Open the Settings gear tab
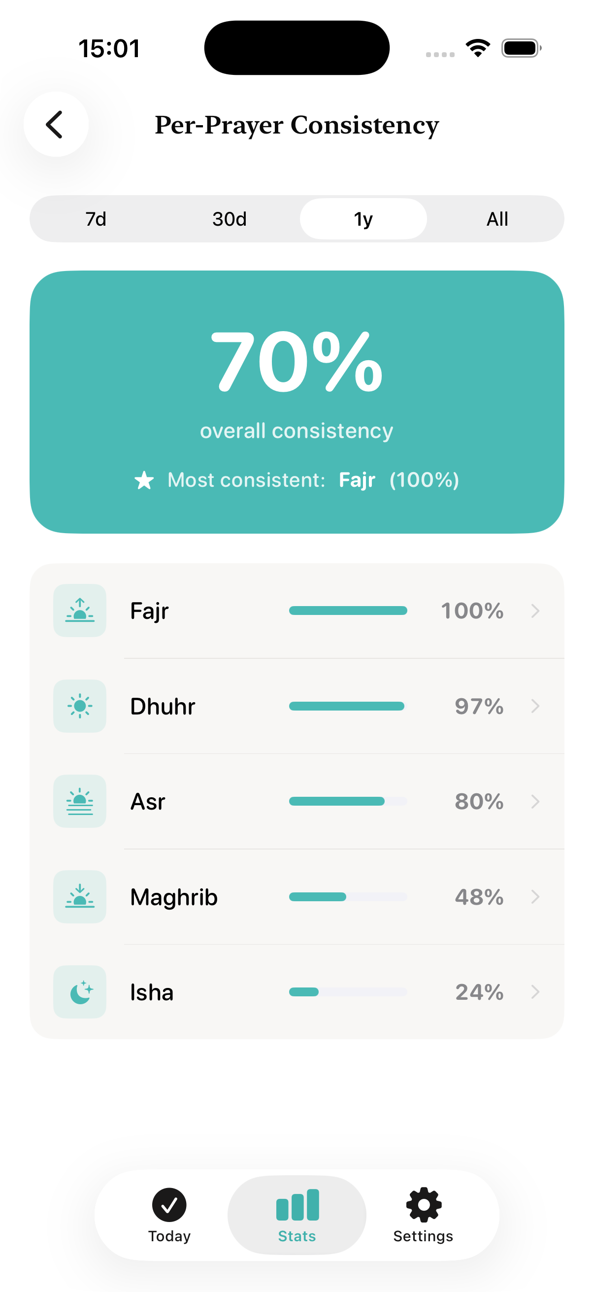 (x=423, y=1215)
